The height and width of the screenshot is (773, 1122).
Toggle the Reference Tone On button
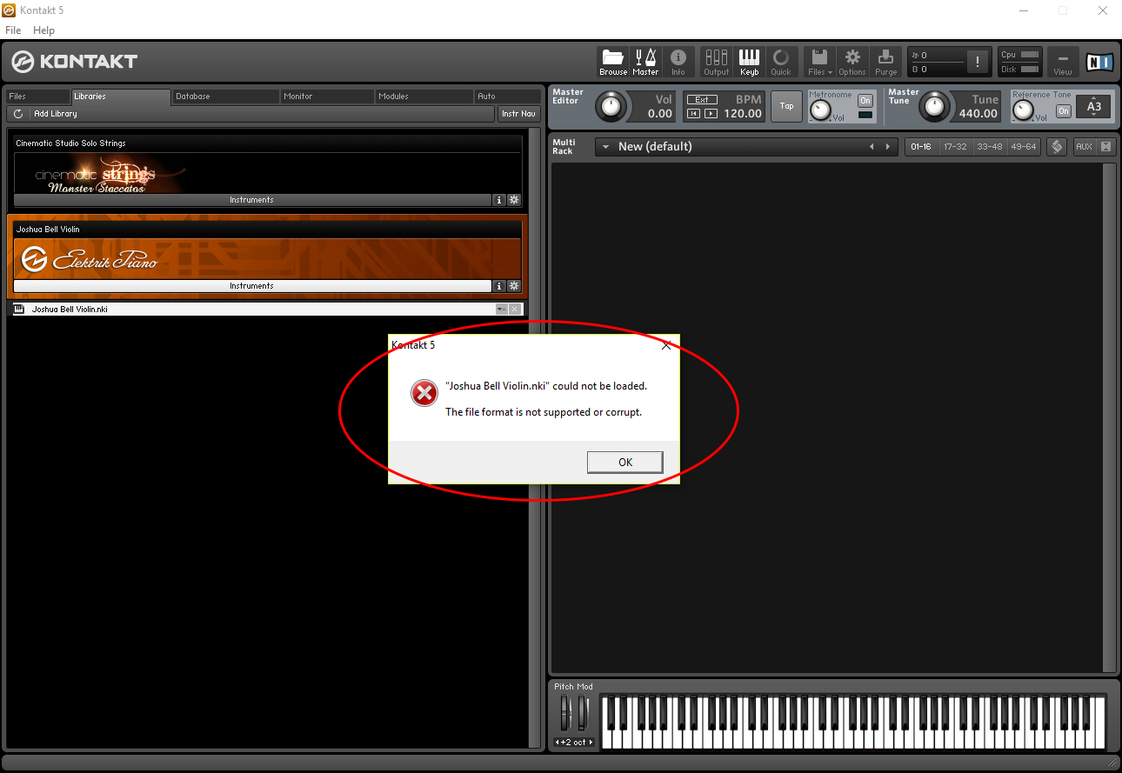[x=1064, y=111]
